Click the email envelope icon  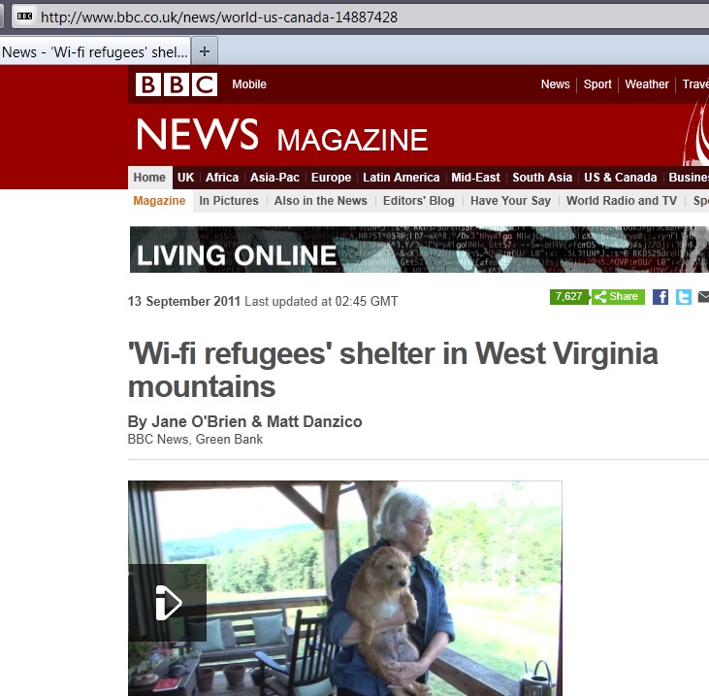pyautogui.click(x=703, y=297)
